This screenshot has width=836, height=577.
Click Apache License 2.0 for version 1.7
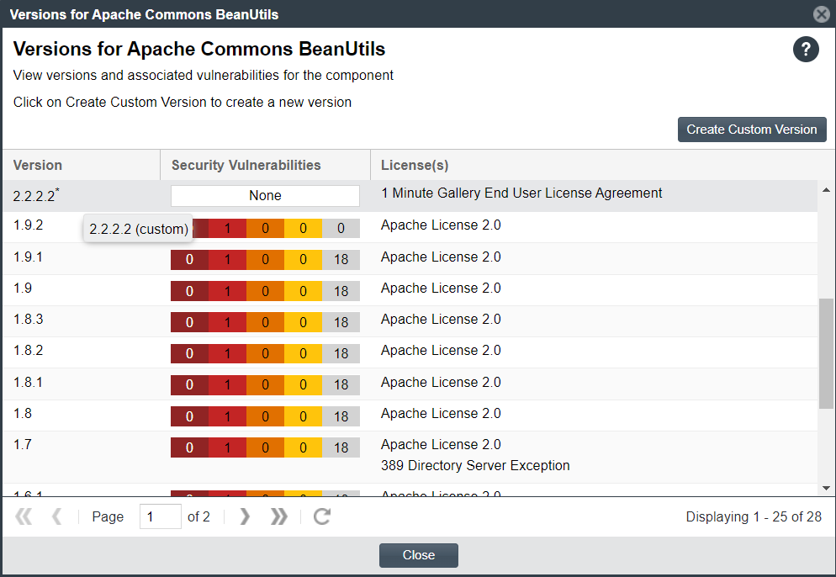(441, 444)
